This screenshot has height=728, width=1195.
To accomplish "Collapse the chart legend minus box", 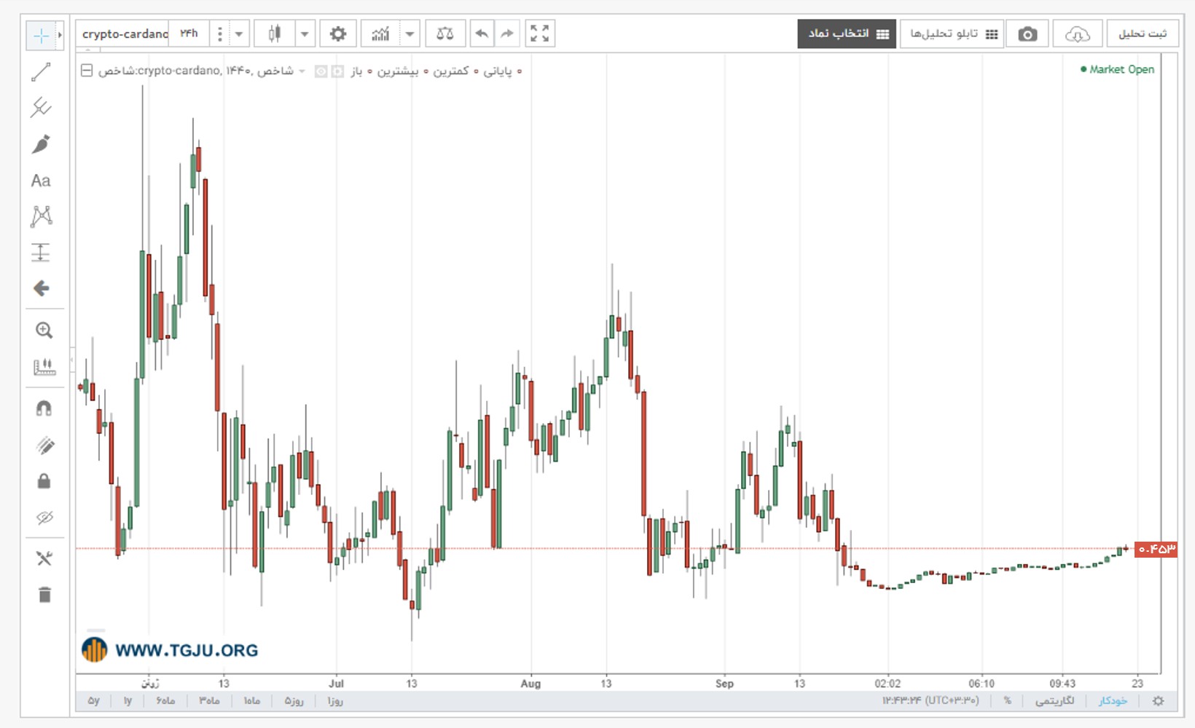I will (87, 71).
